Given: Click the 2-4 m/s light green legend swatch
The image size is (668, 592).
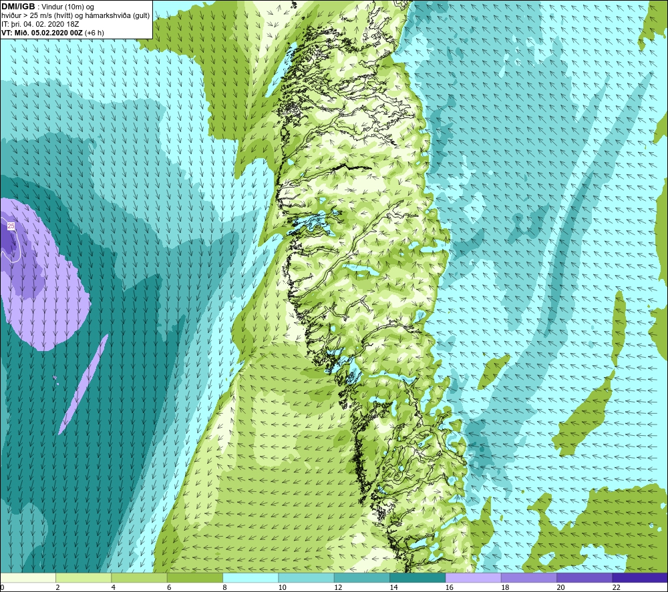Looking at the screenshot, I should (x=83, y=577).
